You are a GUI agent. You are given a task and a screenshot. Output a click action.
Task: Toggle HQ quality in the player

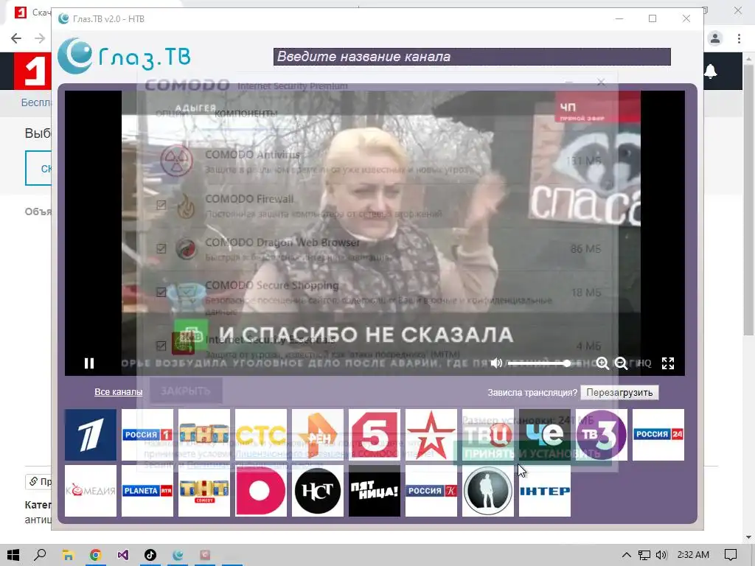(644, 363)
